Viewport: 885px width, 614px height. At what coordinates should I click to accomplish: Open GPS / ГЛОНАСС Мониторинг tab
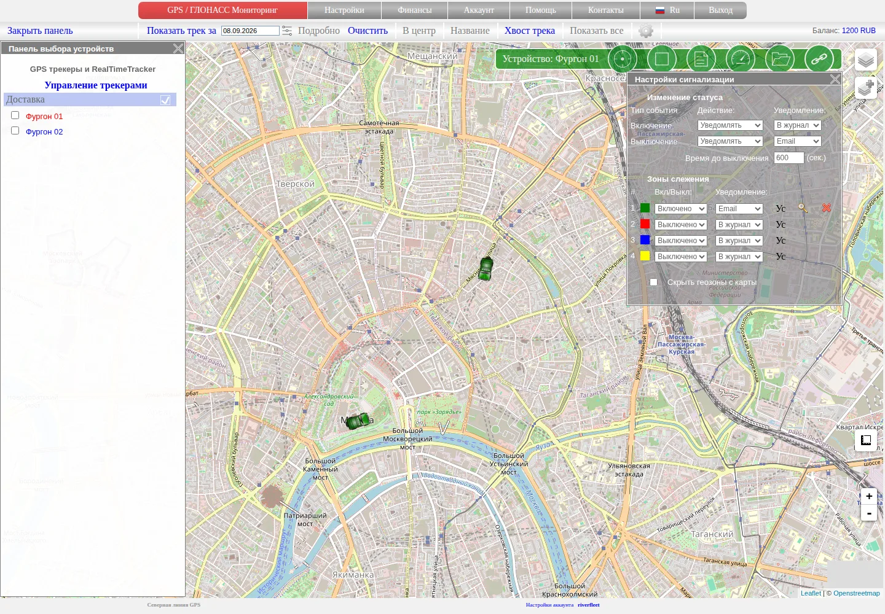click(x=222, y=10)
